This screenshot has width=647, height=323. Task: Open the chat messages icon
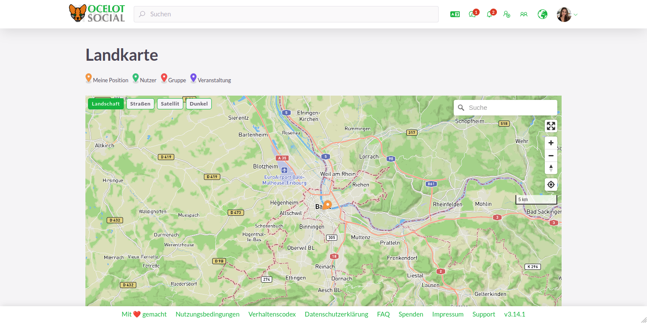point(472,14)
